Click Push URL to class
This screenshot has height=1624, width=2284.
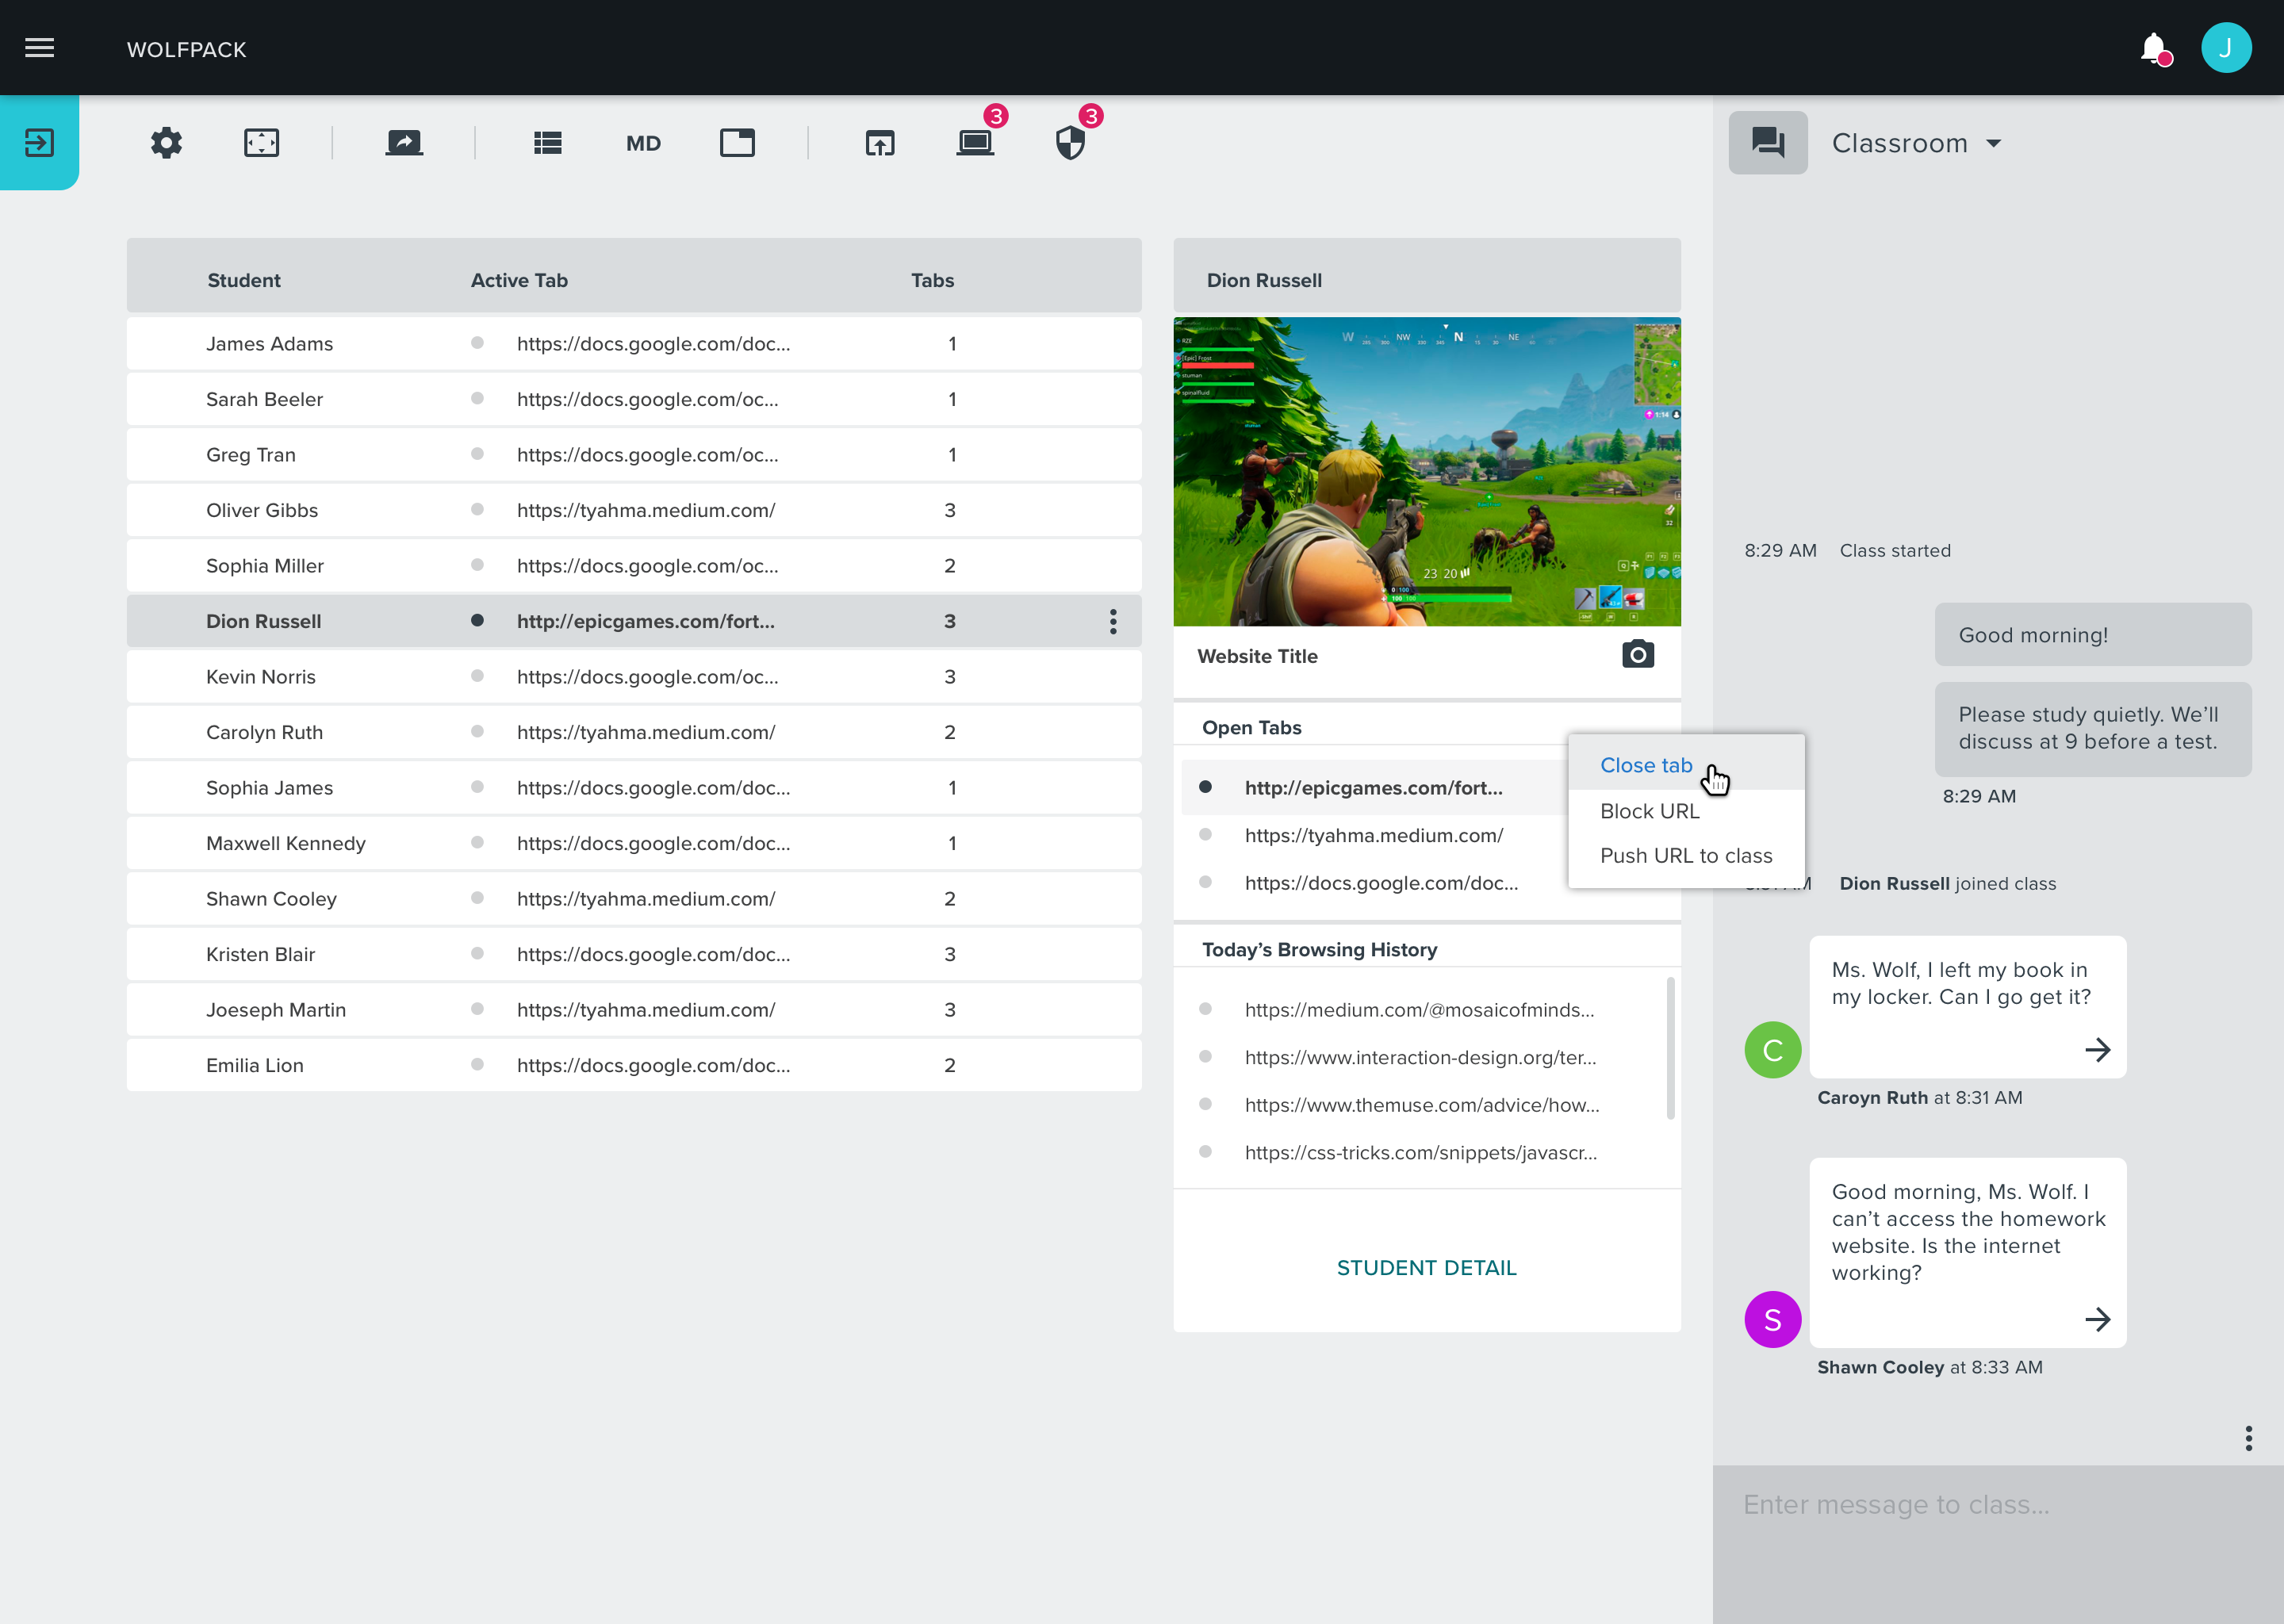(x=1686, y=855)
